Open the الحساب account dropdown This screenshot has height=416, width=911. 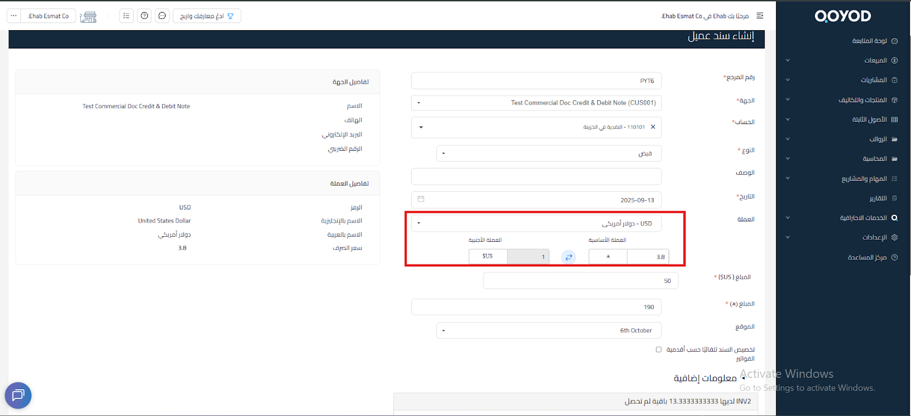[x=536, y=127]
